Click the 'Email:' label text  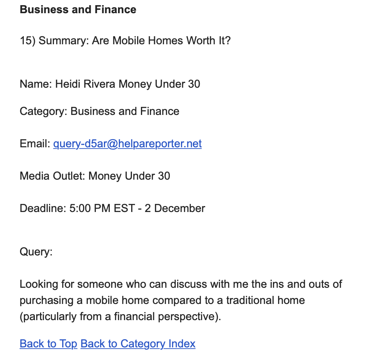pos(35,143)
